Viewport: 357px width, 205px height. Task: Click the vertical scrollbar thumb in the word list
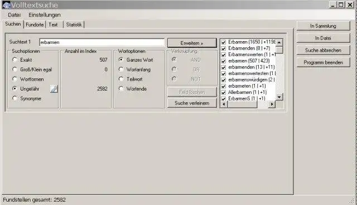[279, 50]
